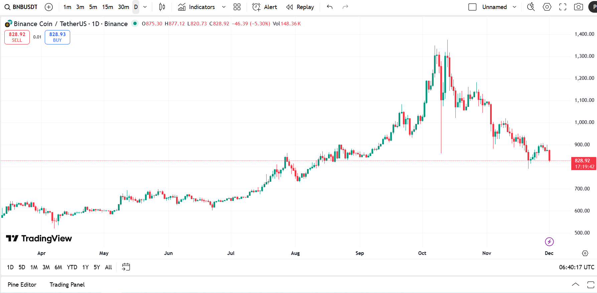Switch to the Pine Editor tab

point(22,284)
